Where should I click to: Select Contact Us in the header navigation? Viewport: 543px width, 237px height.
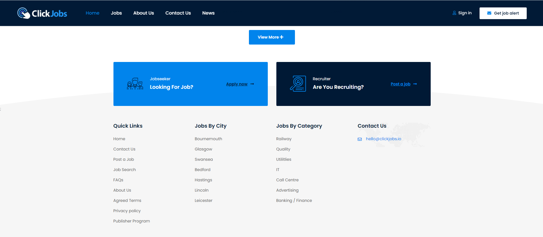[178, 13]
